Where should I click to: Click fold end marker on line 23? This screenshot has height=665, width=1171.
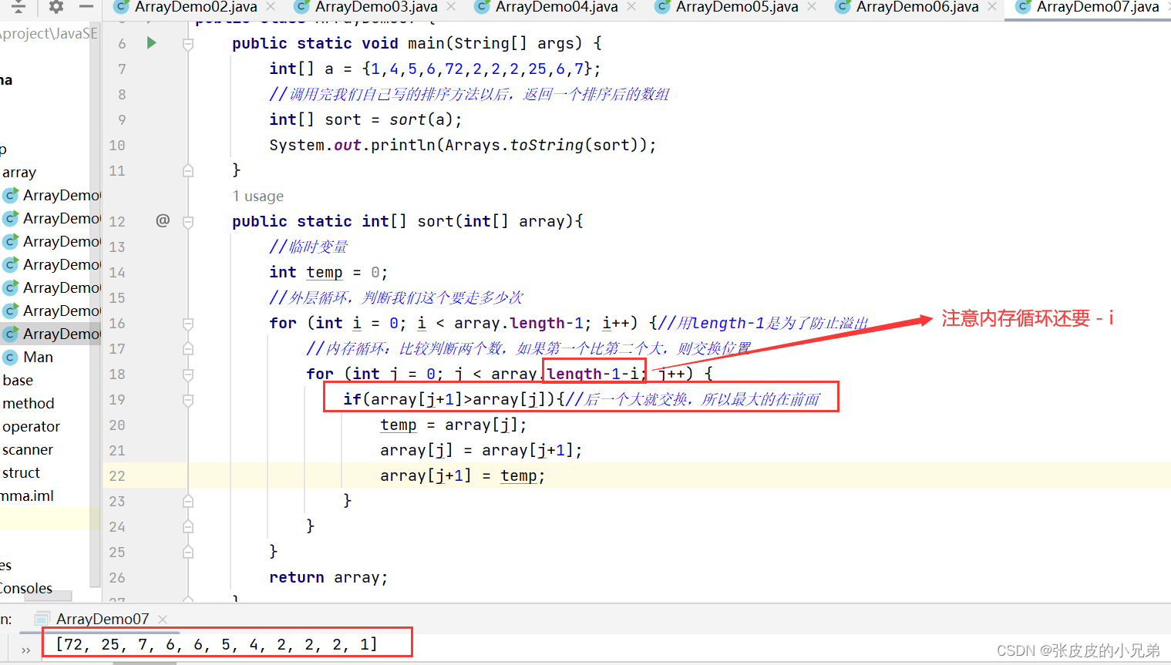(x=187, y=501)
